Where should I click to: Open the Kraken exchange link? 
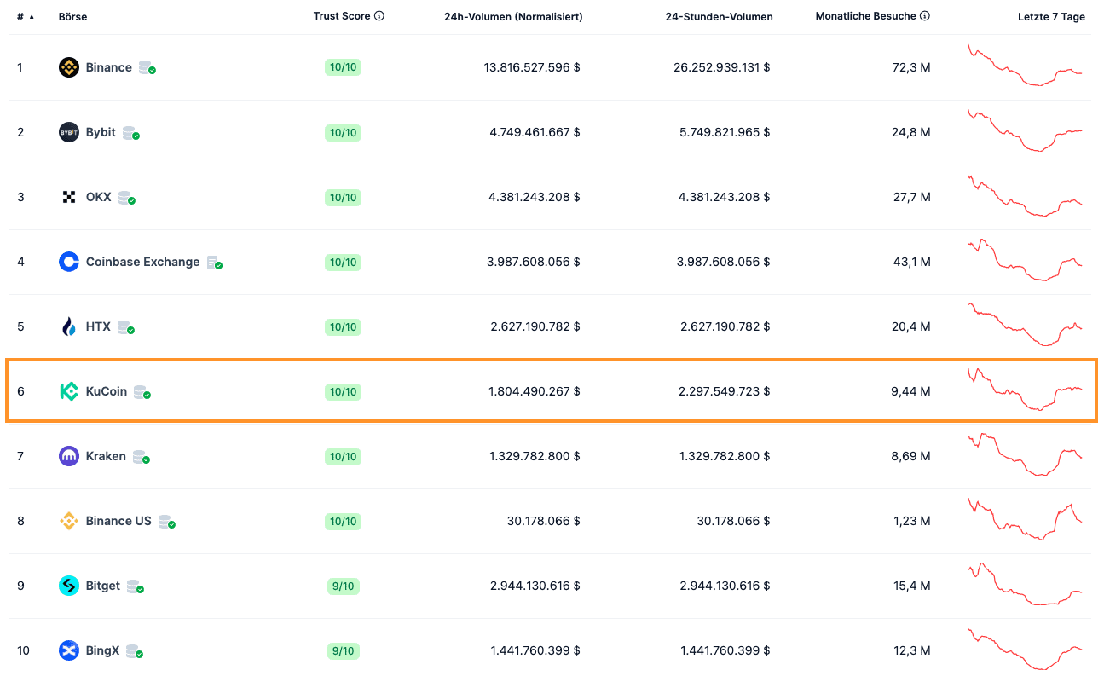106,456
